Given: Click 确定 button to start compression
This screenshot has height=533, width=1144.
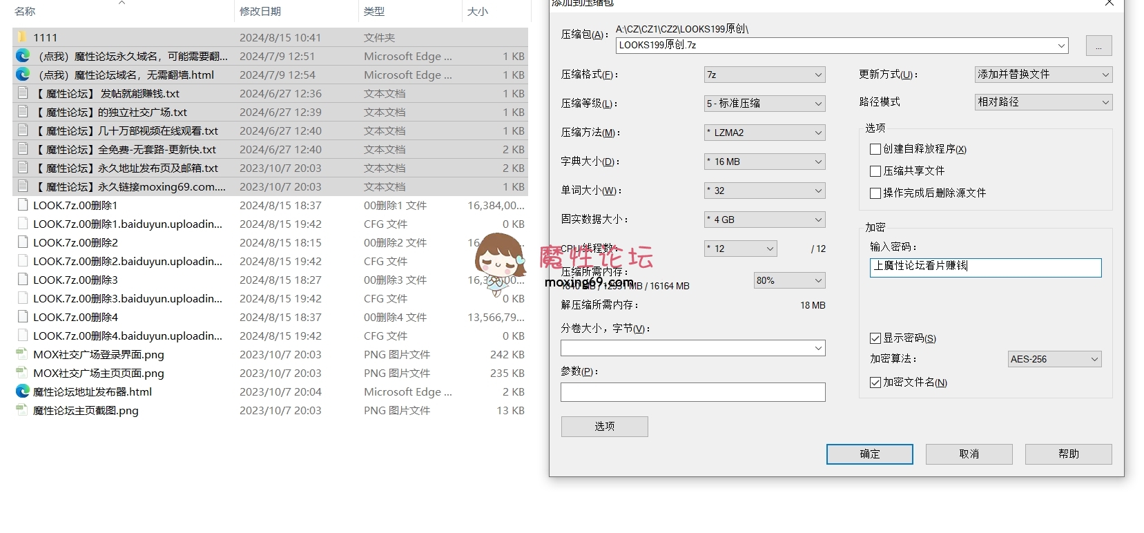Looking at the screenshot, I should pos(870,454).
